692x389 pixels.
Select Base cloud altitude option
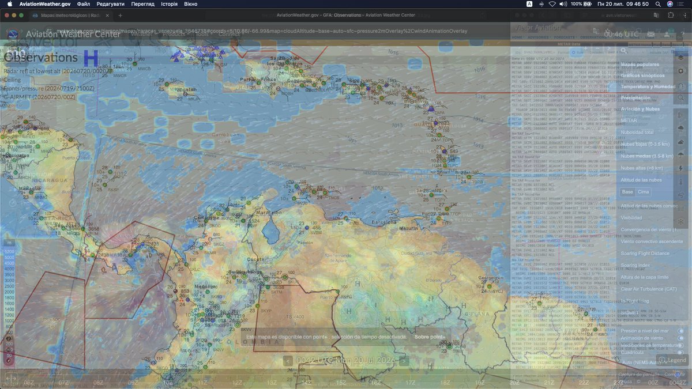[x=627, y=192]
